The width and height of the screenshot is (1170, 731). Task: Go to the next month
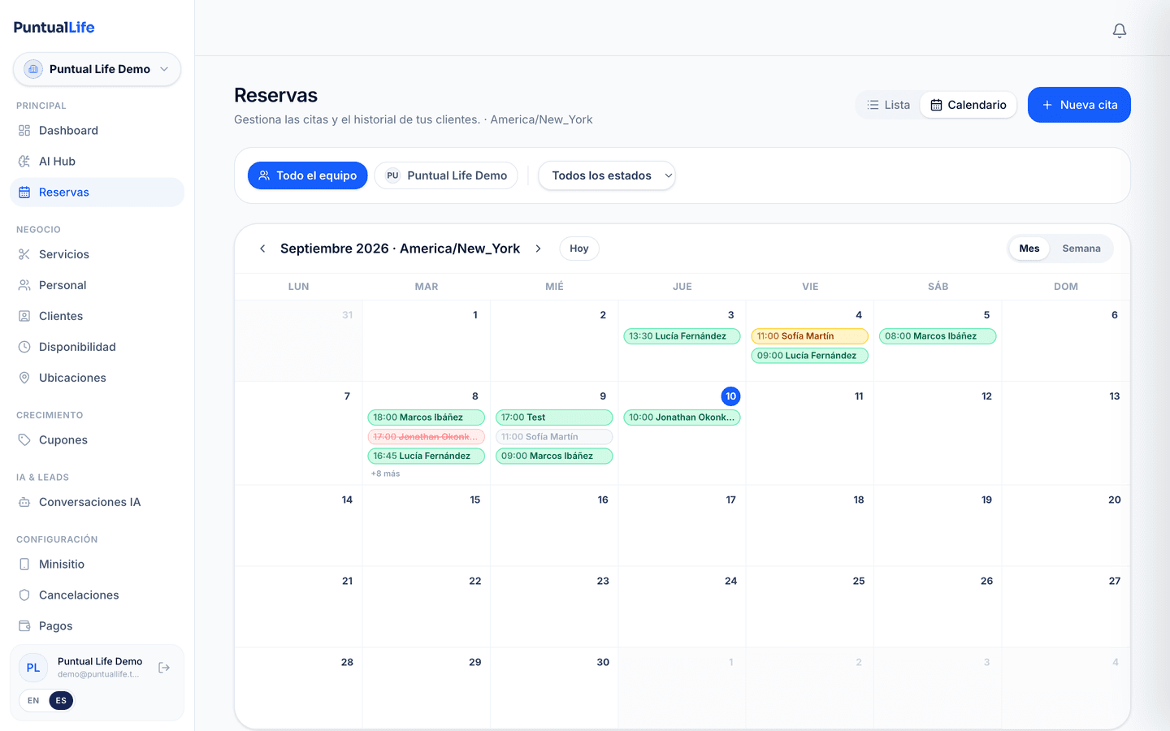pyautogui.click(x=538, y=249)
